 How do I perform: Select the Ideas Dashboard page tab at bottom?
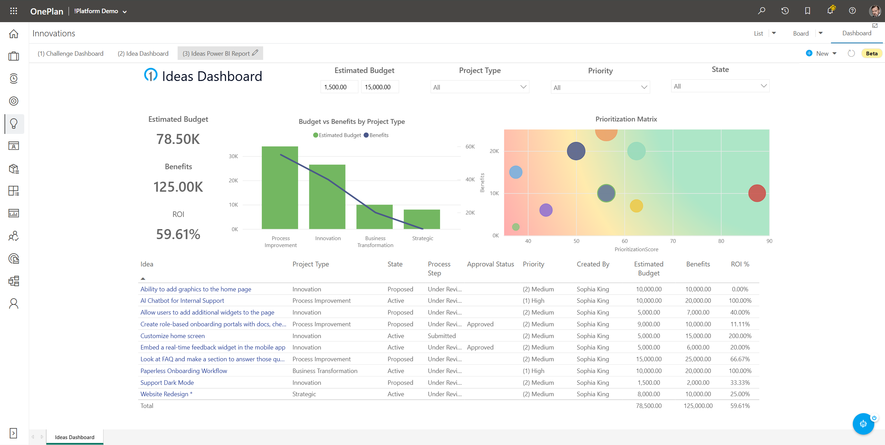click(x=74, y=437)
